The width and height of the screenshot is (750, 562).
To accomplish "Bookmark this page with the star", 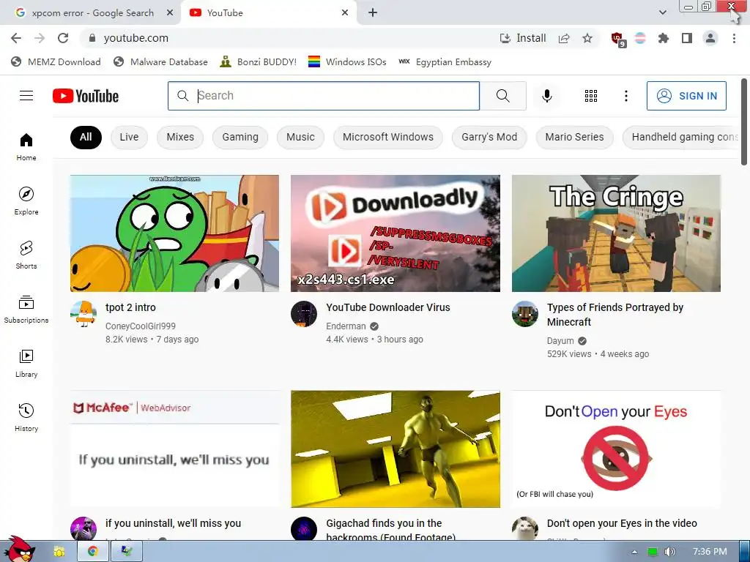I will click(x=587, y=38).
